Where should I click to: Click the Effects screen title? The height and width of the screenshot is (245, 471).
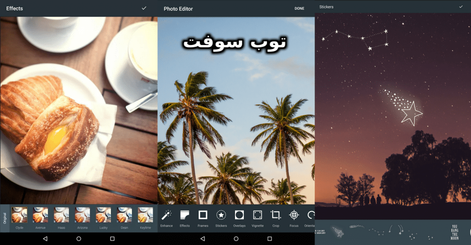(14, 8)
